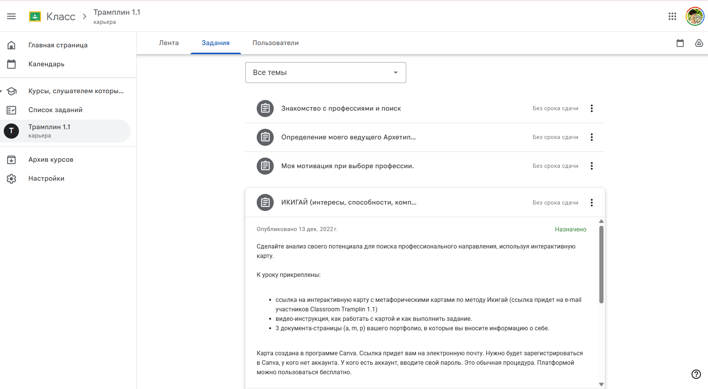
Task: Open three-dot menu for Моя мотивация task
Action: (591, 166)
